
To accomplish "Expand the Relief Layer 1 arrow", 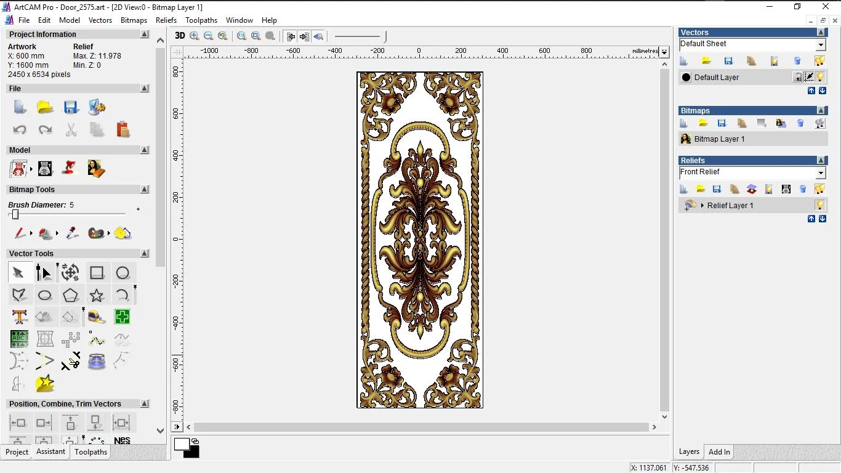I will click(702, 206).
